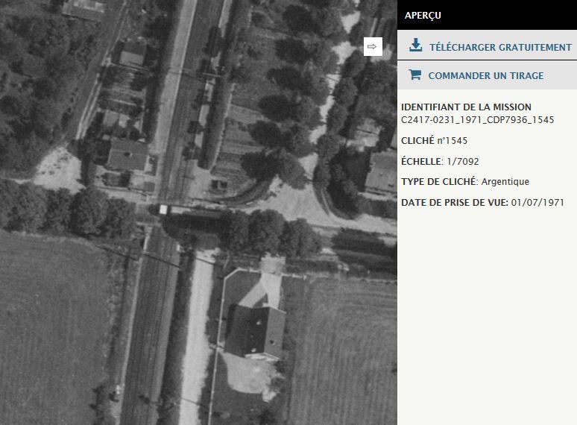Screen dimensions: 577x425
Task: Collapse the side panel with the arrow button
Action: pos(373,46)
